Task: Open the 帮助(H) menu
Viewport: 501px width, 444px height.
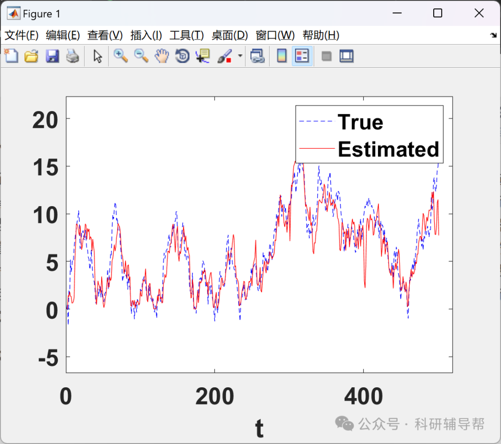Action: pos(321,35)
